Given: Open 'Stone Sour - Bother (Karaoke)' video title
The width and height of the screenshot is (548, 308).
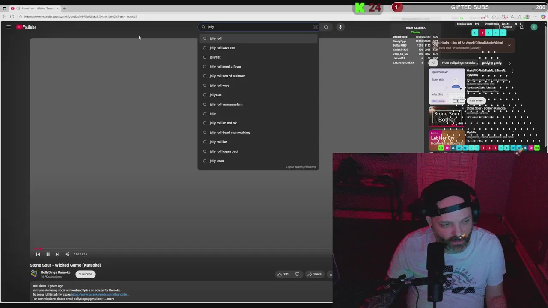Looking at the screenshot, I should (x=486, y=108).
